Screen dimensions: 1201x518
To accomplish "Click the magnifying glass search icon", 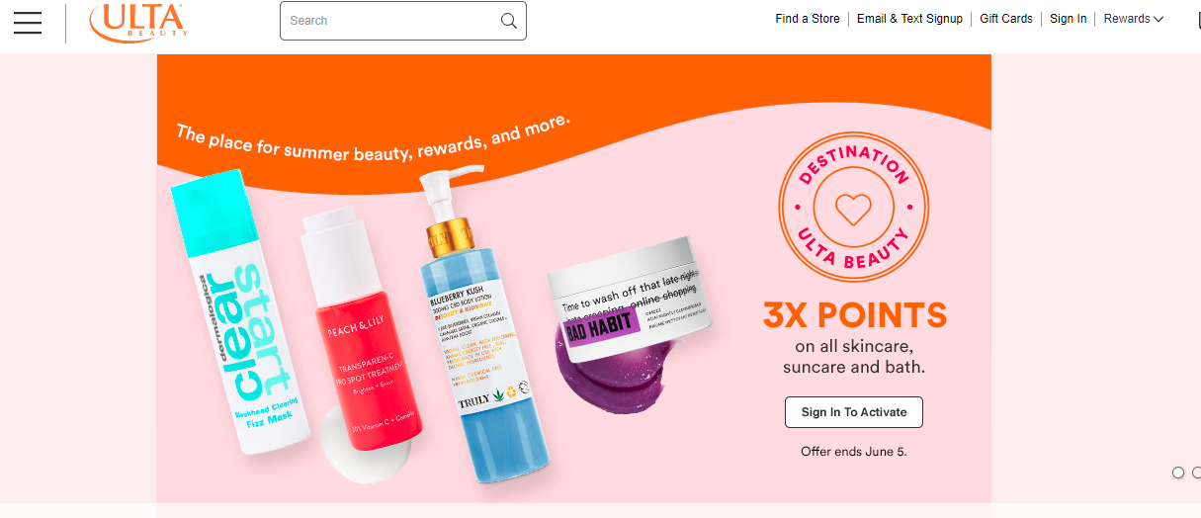I will coord(508,21).
